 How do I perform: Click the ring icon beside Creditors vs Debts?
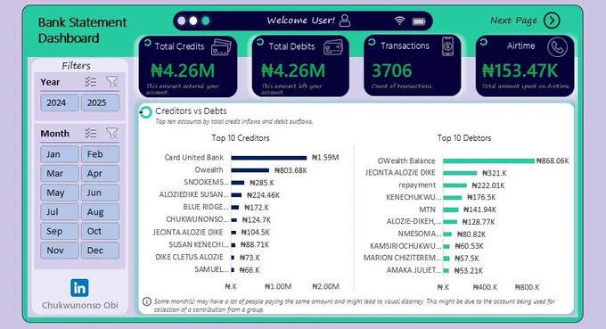point(145,112)
